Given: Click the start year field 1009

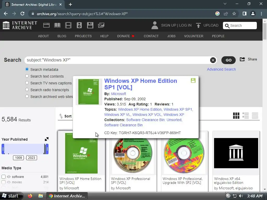Looking at the screenshot, I should pos(19,158).
